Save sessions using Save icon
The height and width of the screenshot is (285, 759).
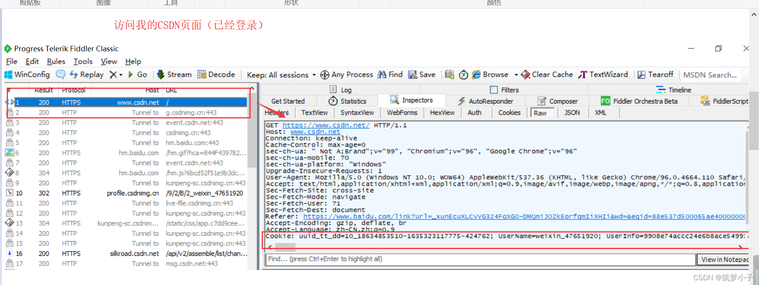coord(421,75)
